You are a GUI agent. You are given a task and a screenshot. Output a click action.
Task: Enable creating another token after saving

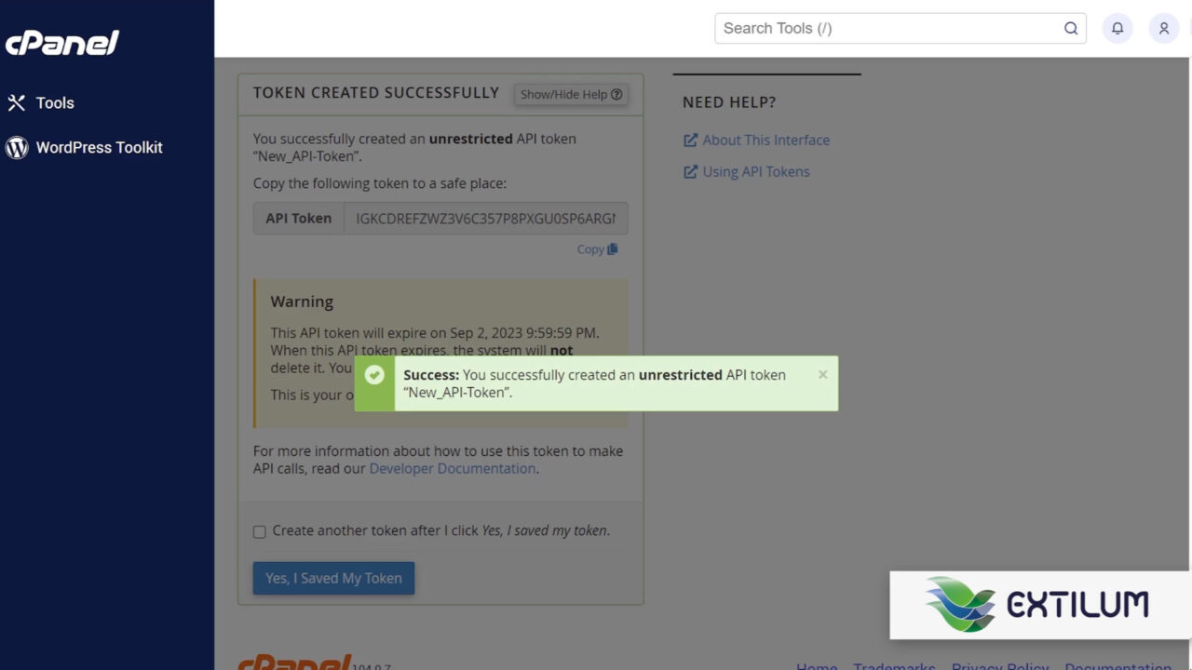[x=259, y=531]
